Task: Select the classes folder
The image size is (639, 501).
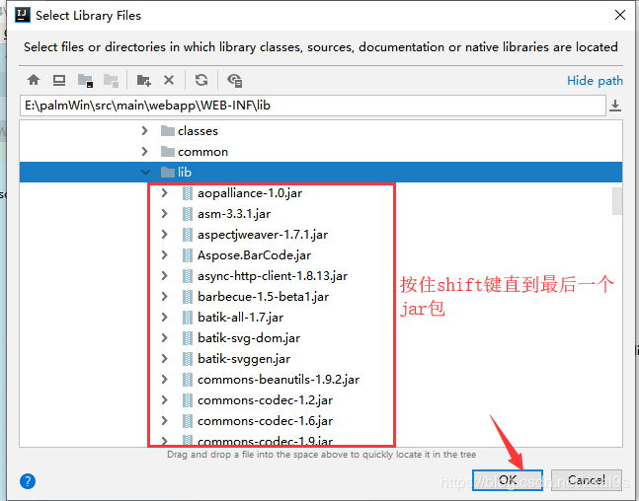Action: [x=198, y=130]
